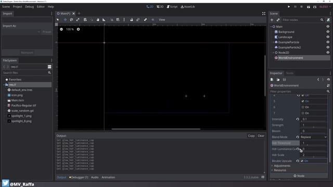Run the project with play button
The height and width of the screenshot is (187, 333).
pyautogui.click(x=289, y=7)
